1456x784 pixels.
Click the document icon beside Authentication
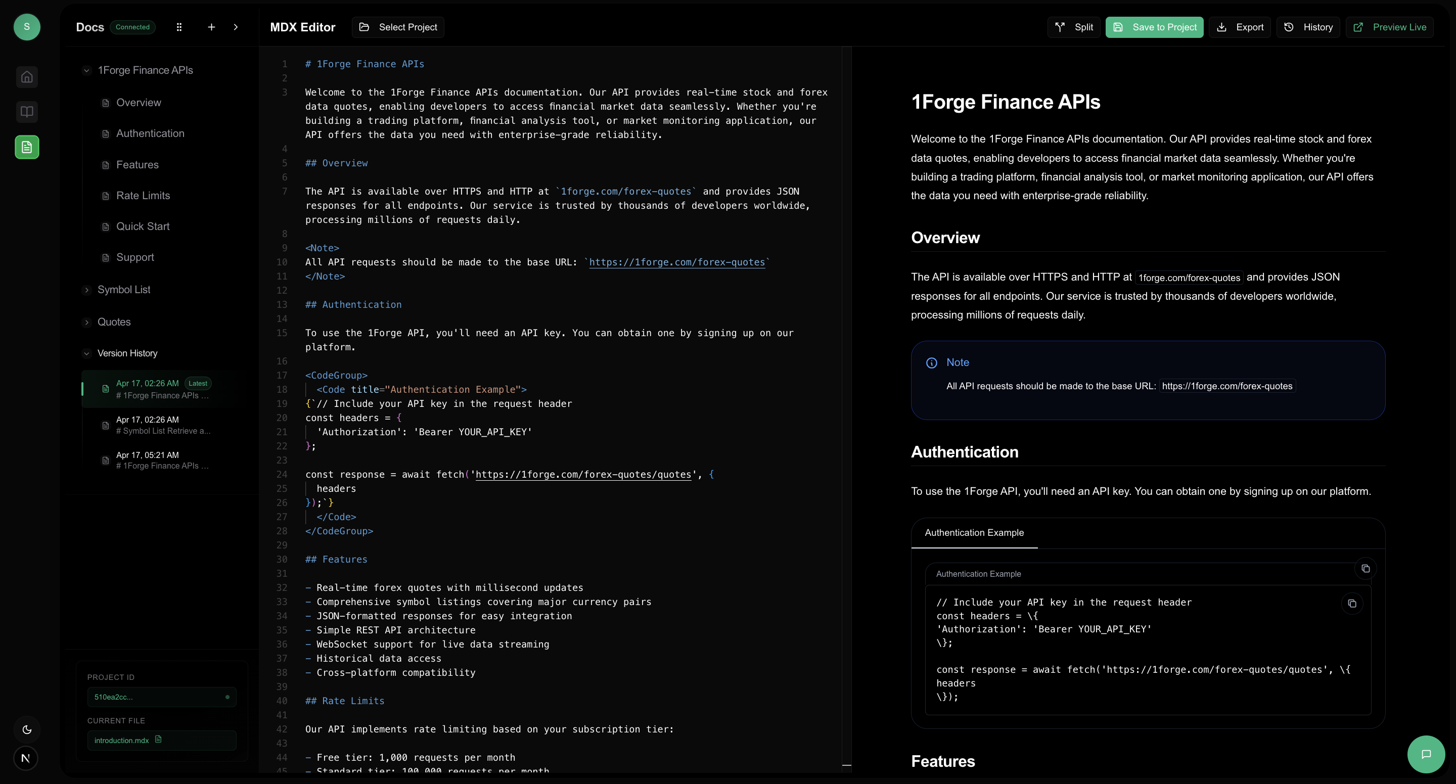(105, 134)
